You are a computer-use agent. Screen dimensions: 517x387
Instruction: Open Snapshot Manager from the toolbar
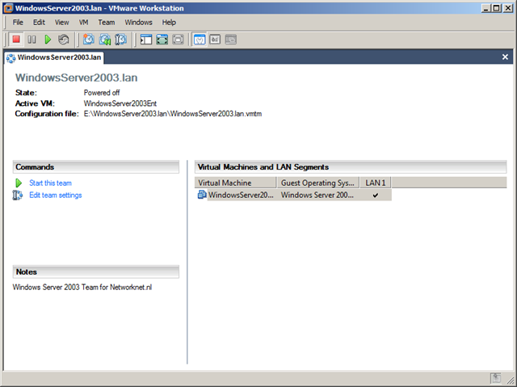pyautogui.click(x=120, y=40)
